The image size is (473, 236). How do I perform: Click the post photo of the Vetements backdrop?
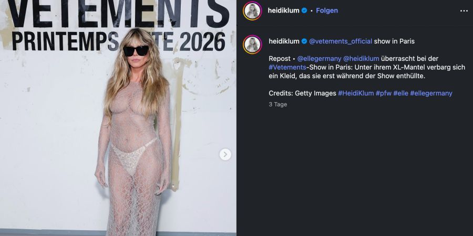(118, 118)
